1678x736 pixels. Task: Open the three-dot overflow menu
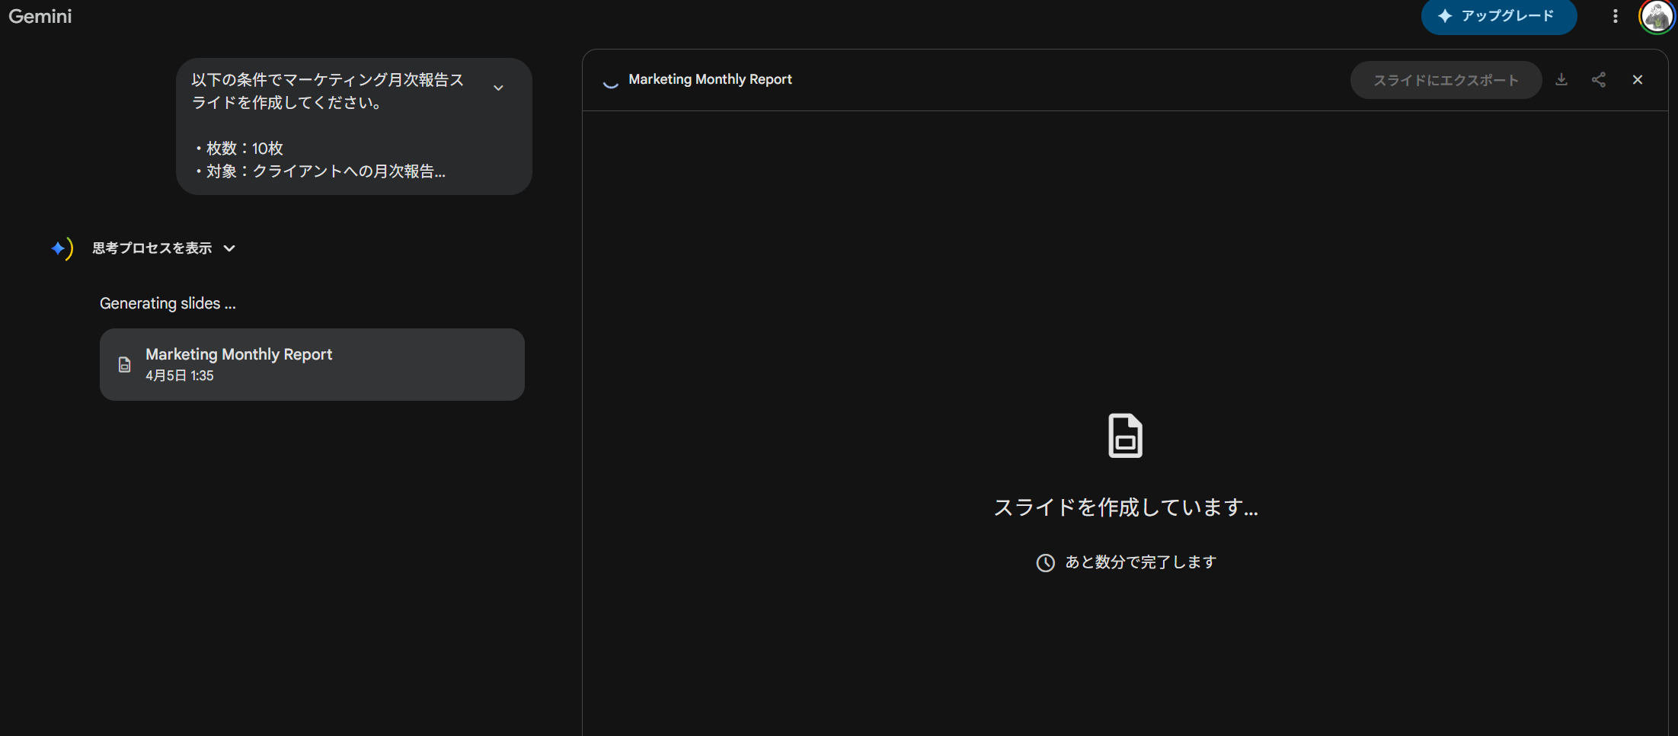click(1615, 16)
